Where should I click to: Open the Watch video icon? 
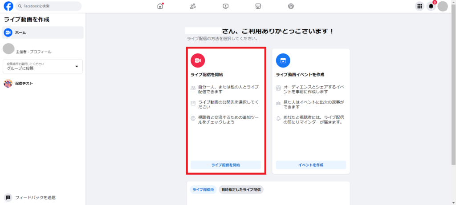(x=225, y=6)
